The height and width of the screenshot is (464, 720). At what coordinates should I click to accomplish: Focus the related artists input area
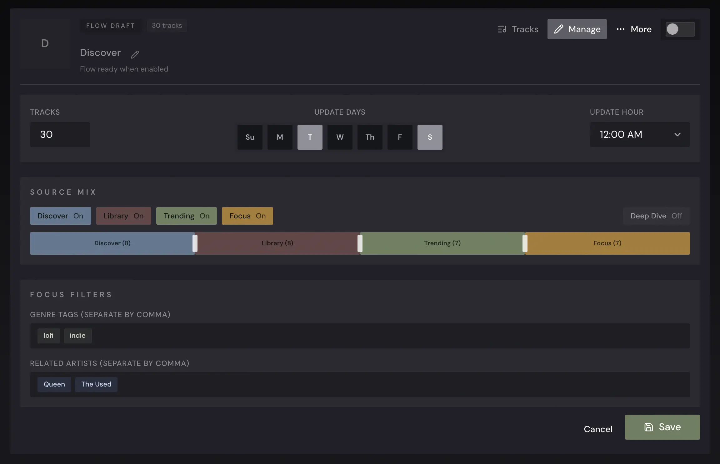click(x=360, y=384)
